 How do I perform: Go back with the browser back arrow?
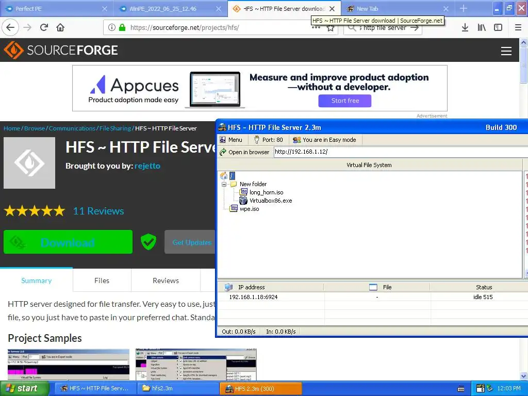point(10,27)
